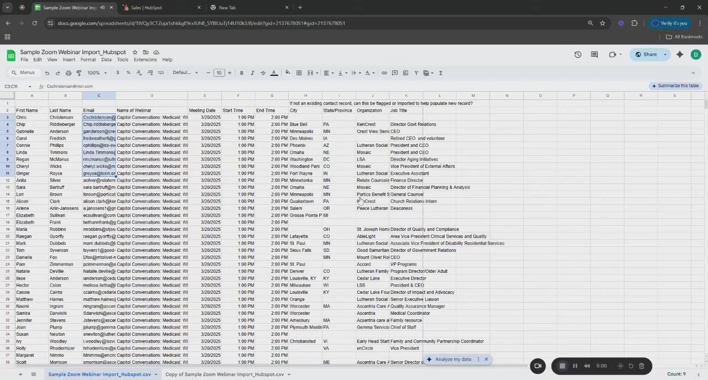Open the Extensions menu
Screen dimensions: 708x380
145,60
